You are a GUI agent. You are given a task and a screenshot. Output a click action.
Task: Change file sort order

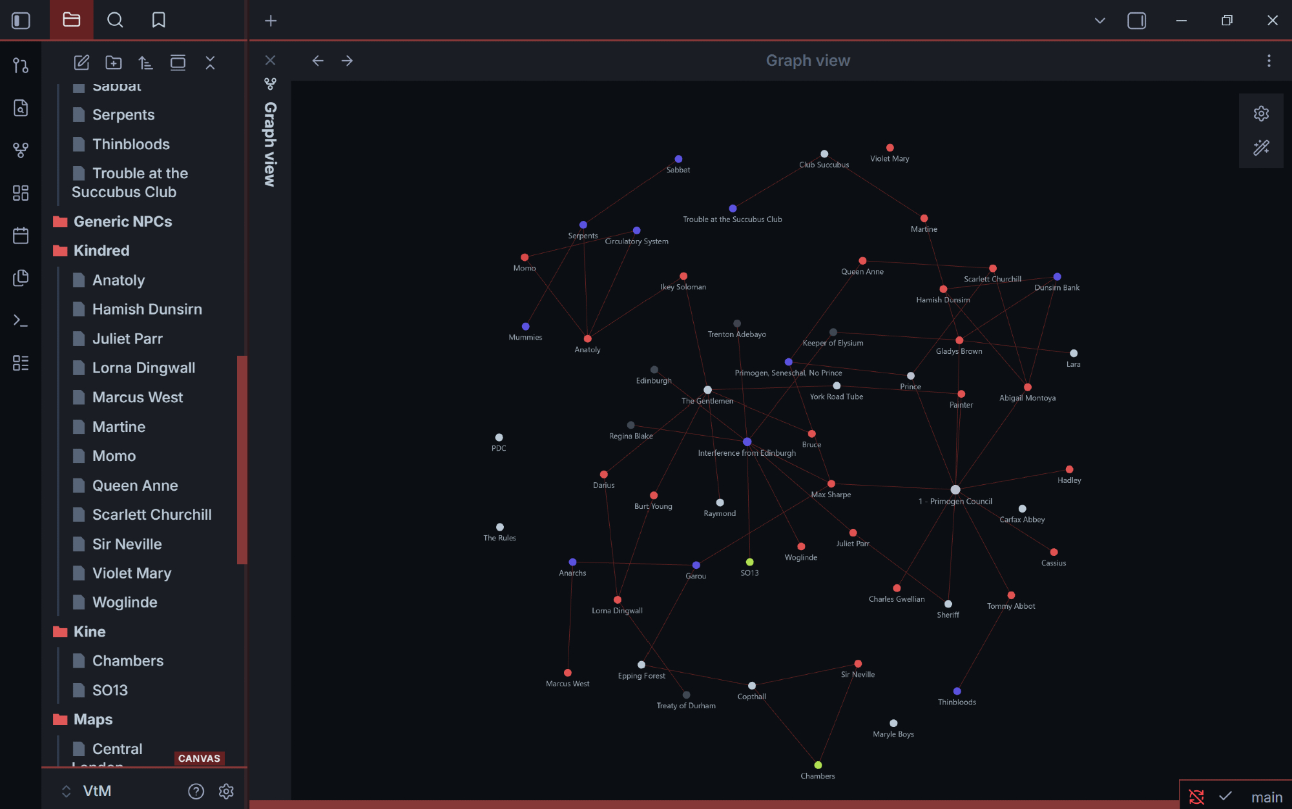[145, 63]
